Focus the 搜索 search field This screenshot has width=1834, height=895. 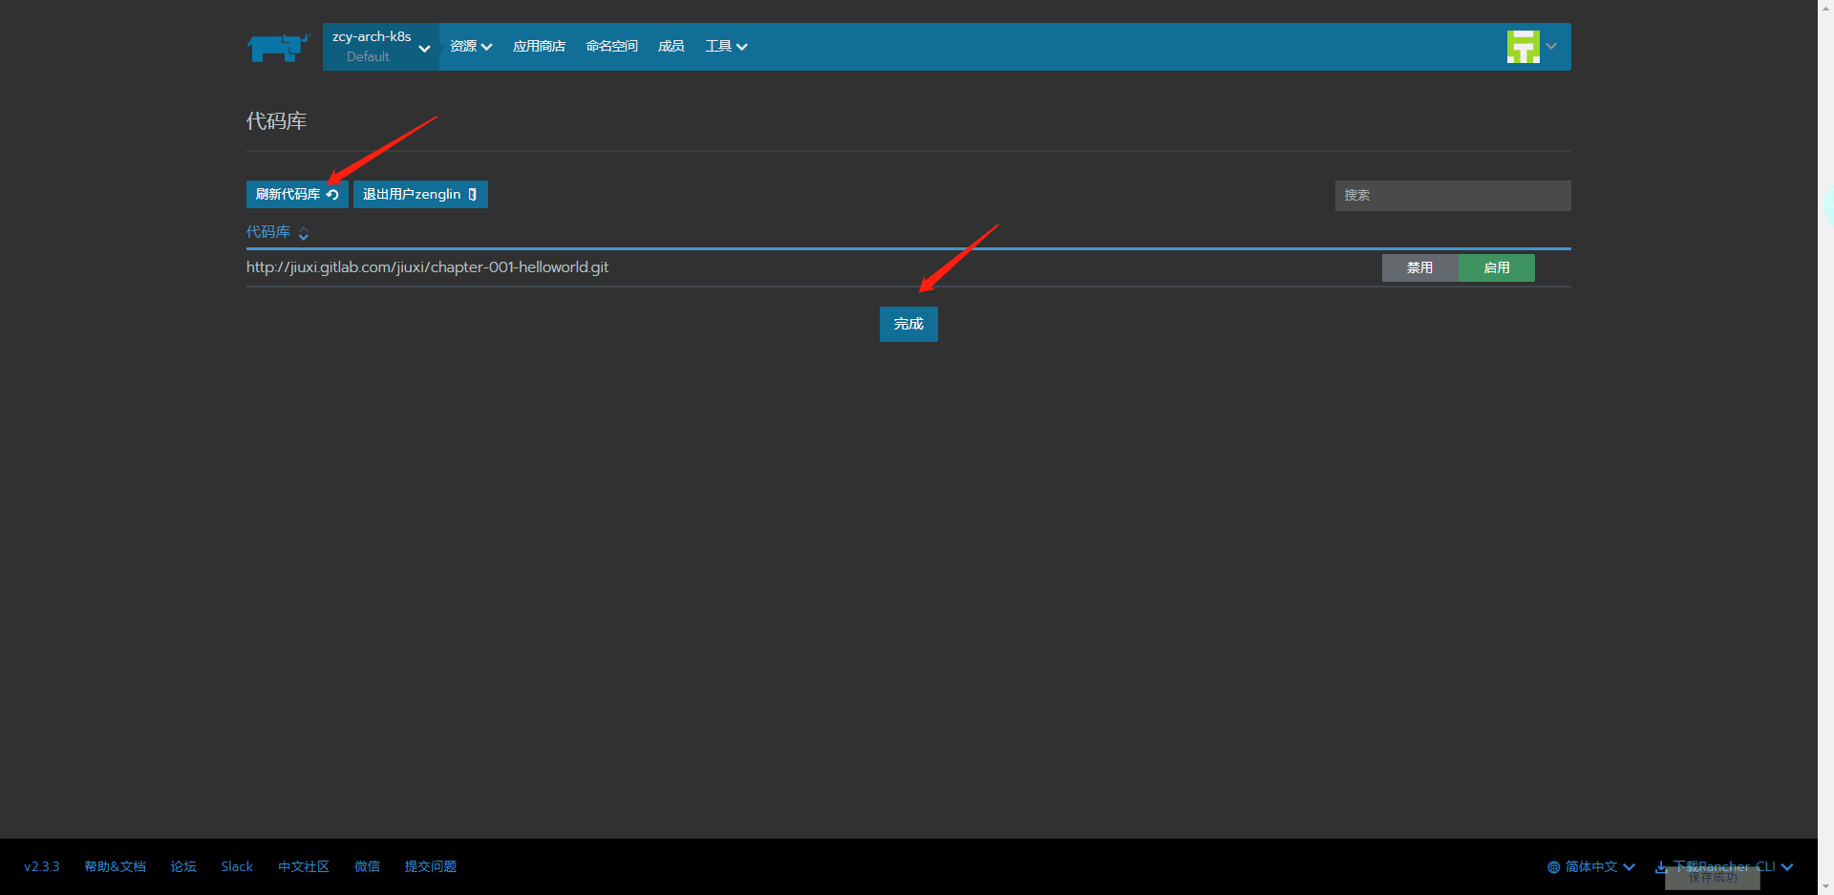click(x=1453, y=196)
